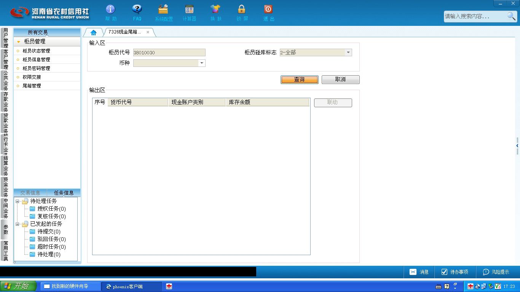Click the search input box
The height and width of the screenshot is (292, 520).
(x=475, y=16)
